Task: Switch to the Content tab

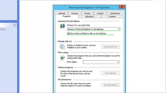Action: point(100,13)
